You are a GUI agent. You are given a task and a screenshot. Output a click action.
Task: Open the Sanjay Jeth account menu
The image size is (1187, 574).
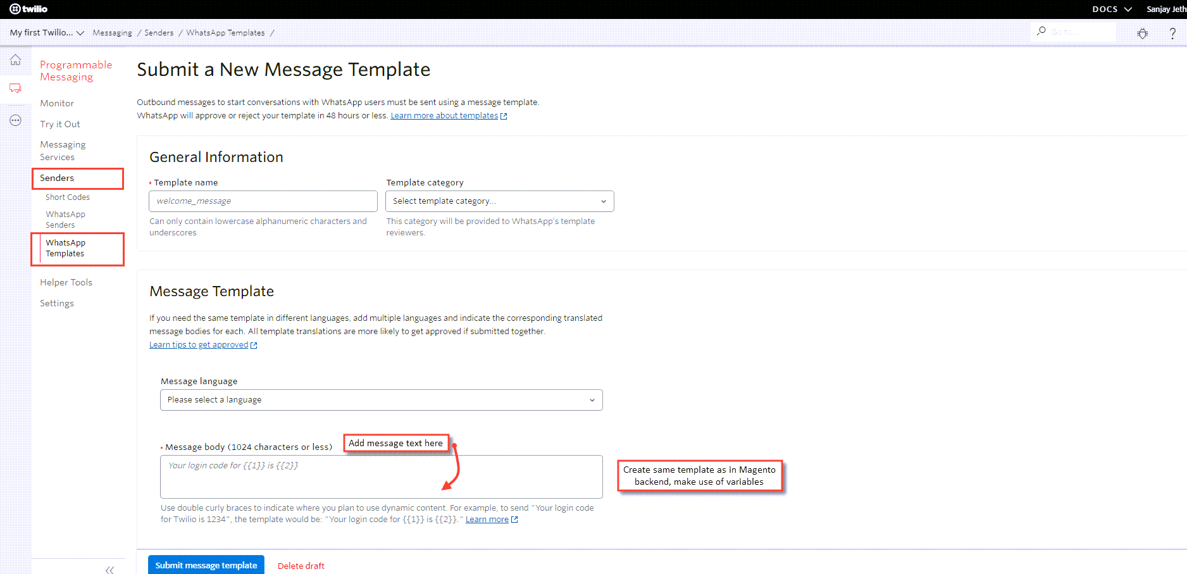[x=1166, y=9]
